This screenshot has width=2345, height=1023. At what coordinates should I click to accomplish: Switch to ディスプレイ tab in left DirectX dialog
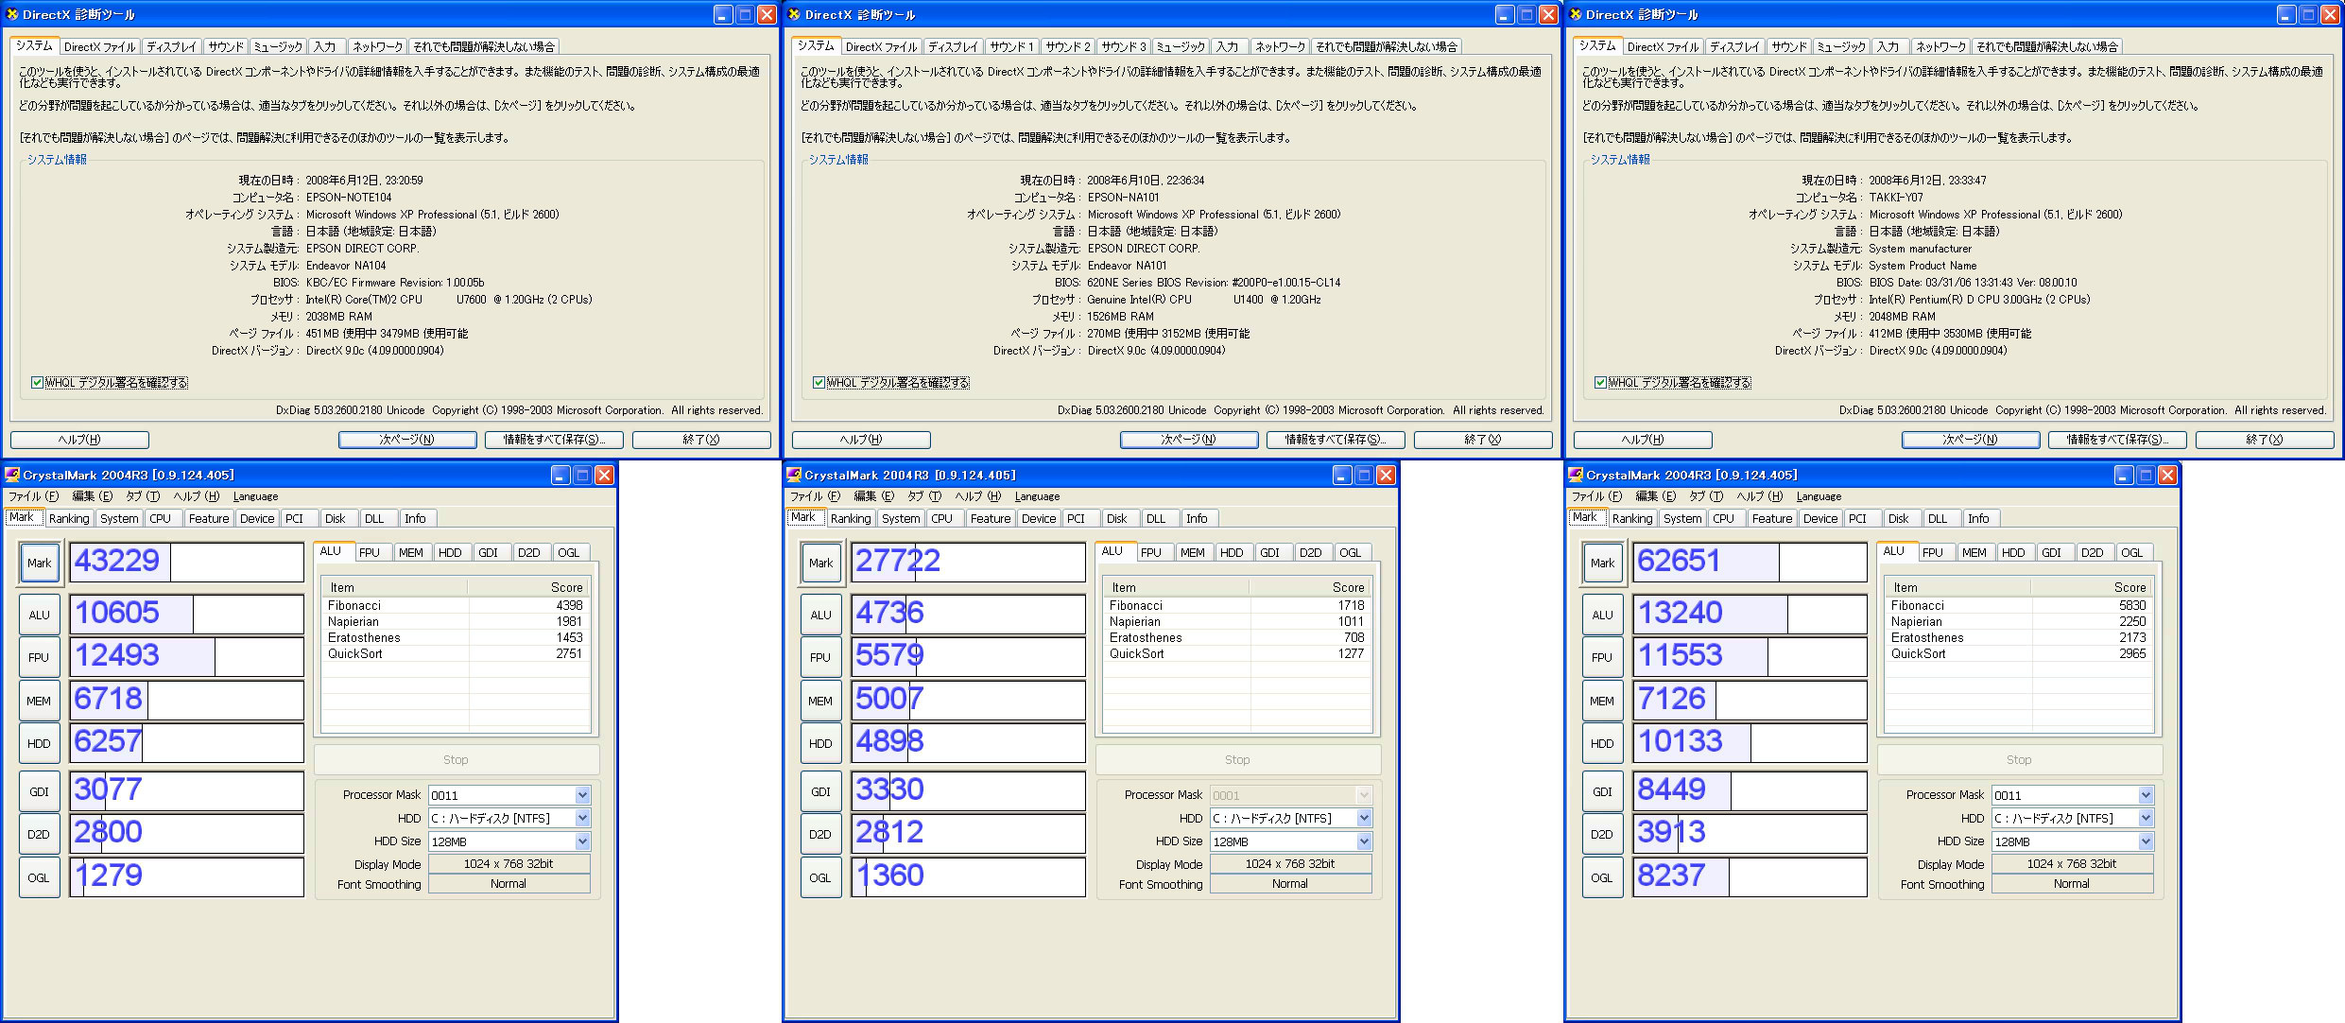[x=171, y=46]
